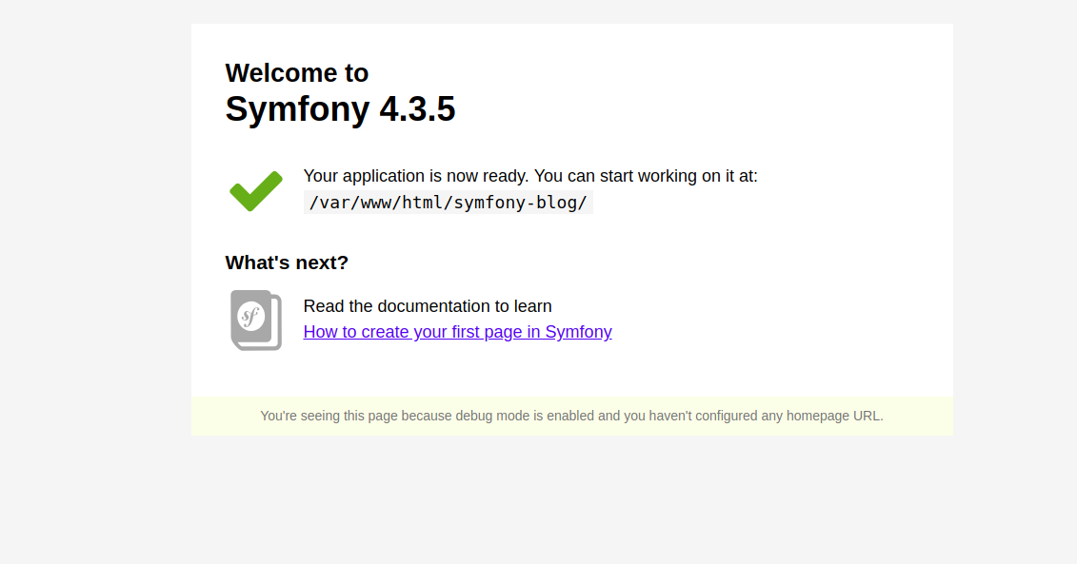Image resolution: width=1077 pixels, height=564 pixels.
Task: Click the /var/www/html/symfony-blog/ path code box
Action: (448, 203)
